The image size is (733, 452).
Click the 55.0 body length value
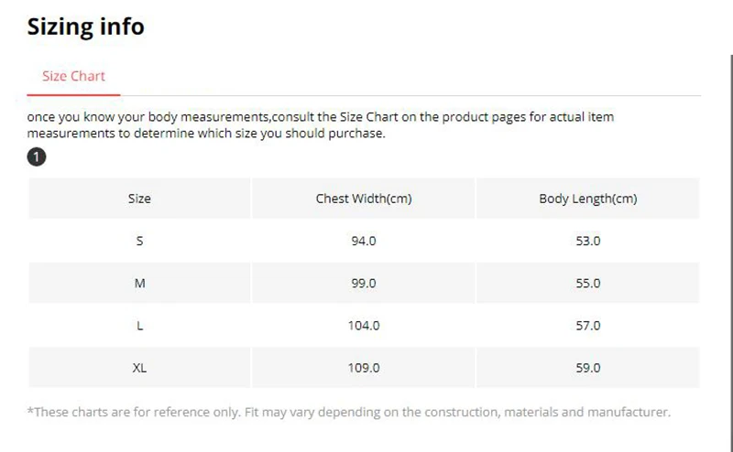tap(588, 283)
